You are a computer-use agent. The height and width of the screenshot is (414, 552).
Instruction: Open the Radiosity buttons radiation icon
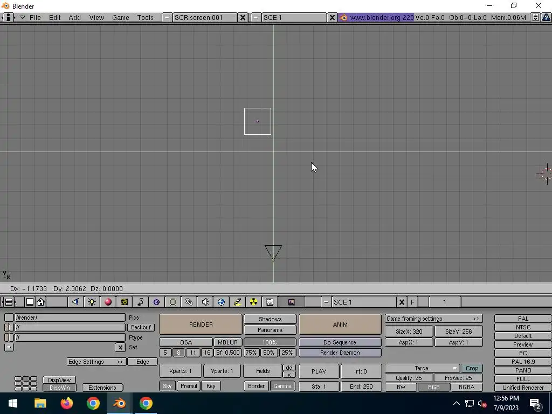point(253,302)
